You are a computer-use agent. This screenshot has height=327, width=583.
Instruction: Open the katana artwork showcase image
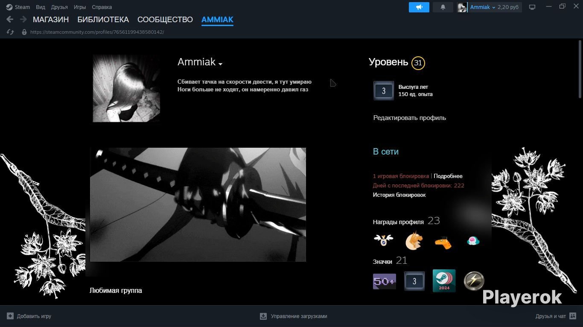point(198,204)
